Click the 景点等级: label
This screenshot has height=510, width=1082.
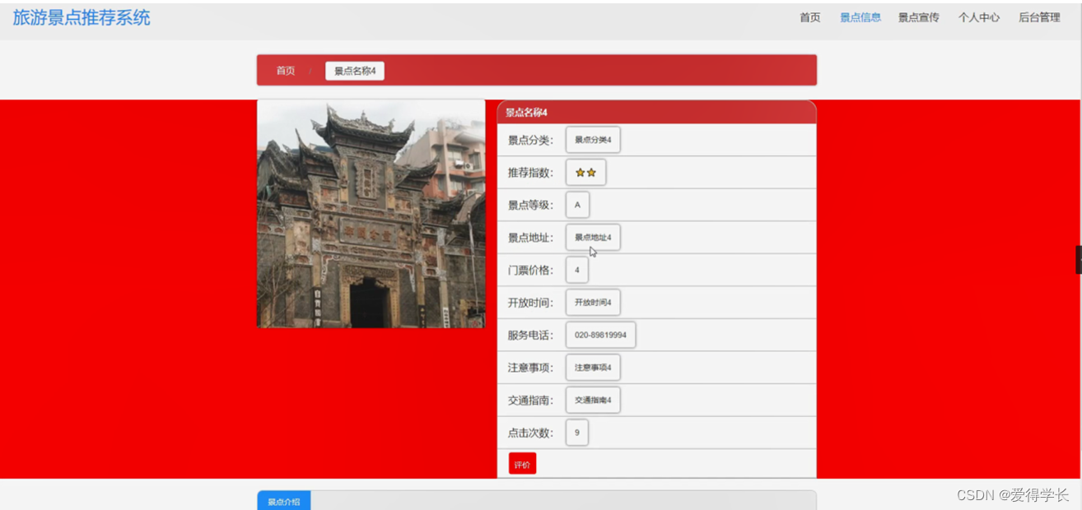tap(530, 205)
